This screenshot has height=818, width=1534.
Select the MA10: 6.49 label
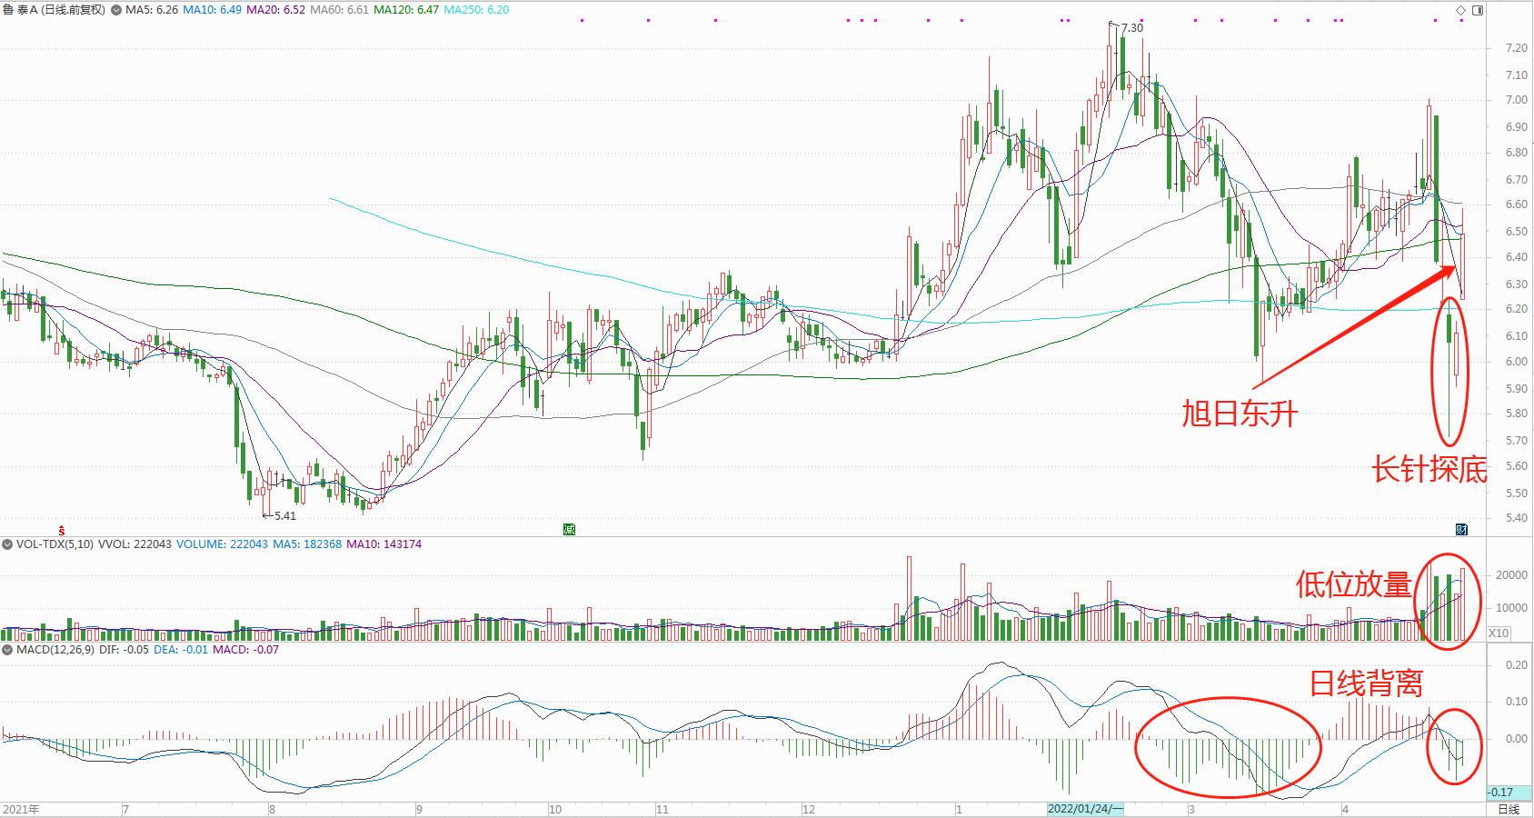(x=213, y=10)
